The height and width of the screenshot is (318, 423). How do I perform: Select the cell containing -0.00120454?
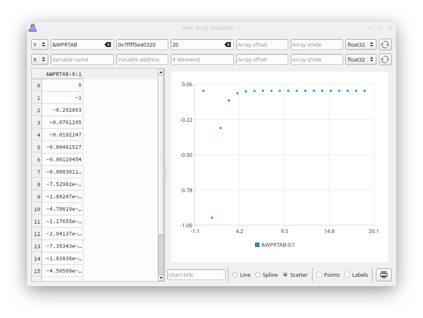63,160
